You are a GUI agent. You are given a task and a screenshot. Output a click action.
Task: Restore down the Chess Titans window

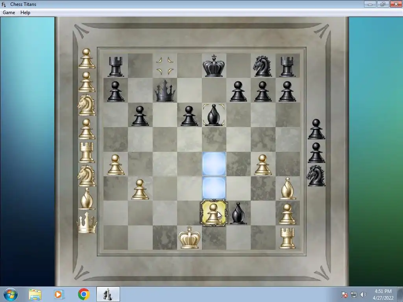coord(383,4)
